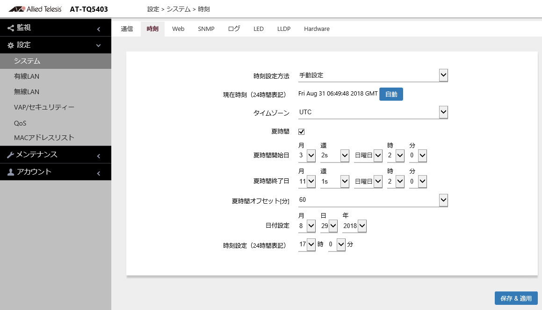The height and width of the screenshot is (310, 542).
Task: Collapse the 設定 menu chevron
Action: tap(99, 46)
